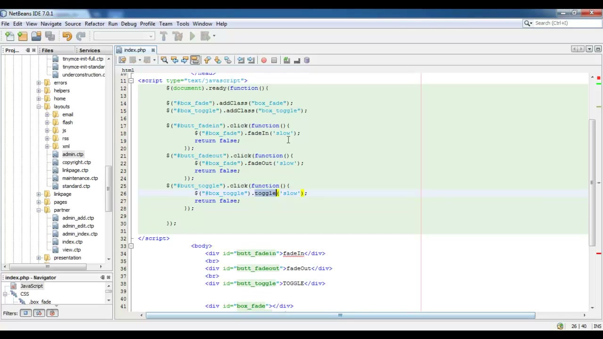The image size is (603, 339).
Task: Click the Open Project toolbar icon
Action: pyautogui.click(x=36, y=36)
